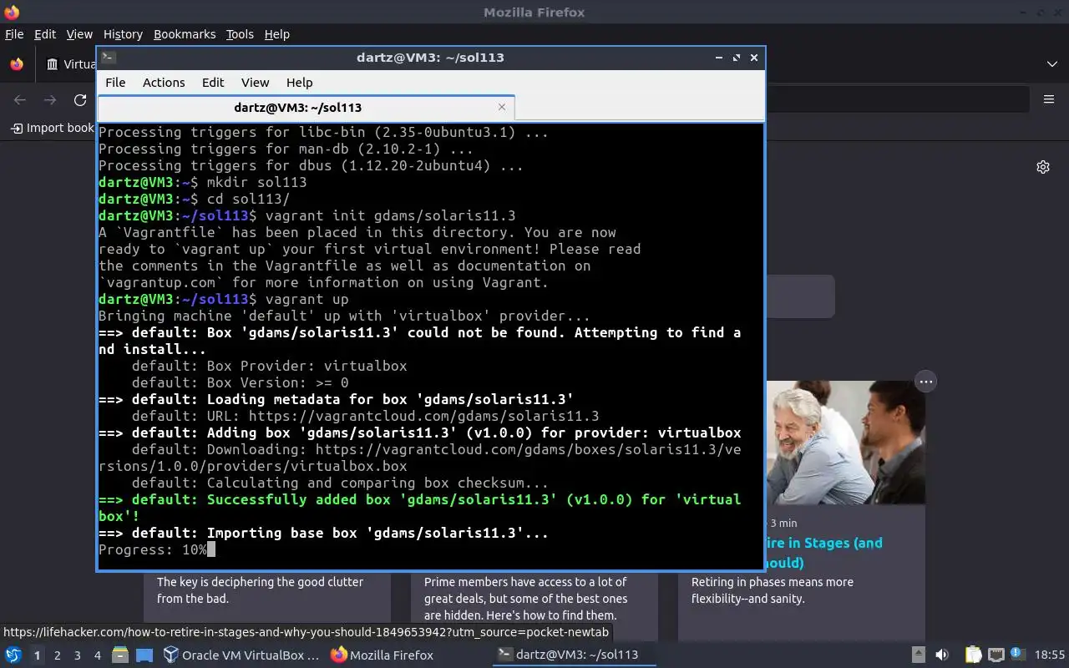This screenshot has width=1069, height=668.
Task: Open Firefox Help menu
Action: [x=276, y=34]
